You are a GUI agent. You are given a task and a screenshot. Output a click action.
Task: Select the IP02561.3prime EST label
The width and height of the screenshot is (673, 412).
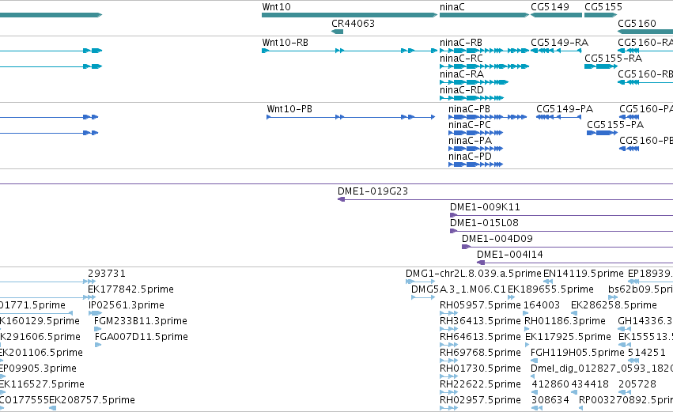pyautogui.click(x=127, y=305)
